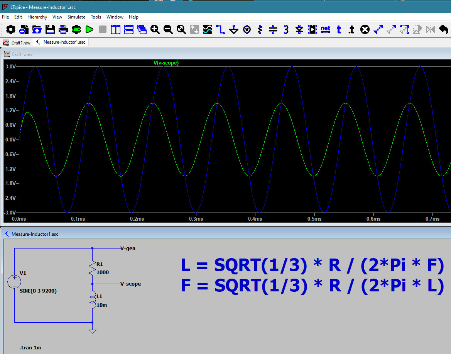Click the Run simulation green arrow
451x354 pixels.
pyautogui.click(x=90, y=29)
